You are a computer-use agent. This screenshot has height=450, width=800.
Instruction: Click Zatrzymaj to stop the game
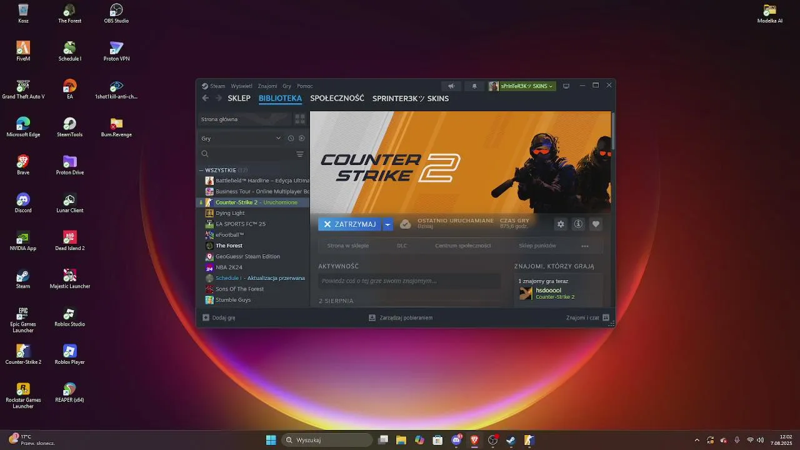(350, 224)
